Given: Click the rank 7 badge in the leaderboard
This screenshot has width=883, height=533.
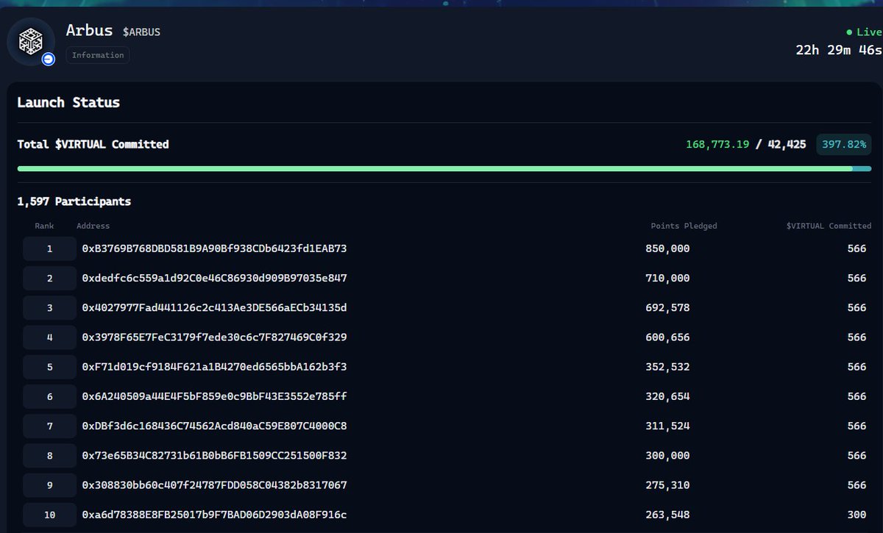Looking at the screenshot, I should pos(49,426).
